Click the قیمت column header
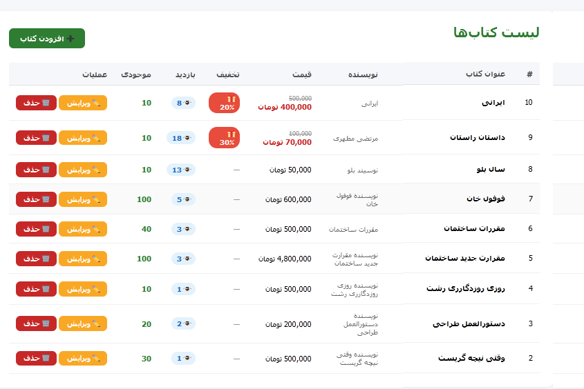Viewport: 584px width, 389px height. click(x=302, y=74)
